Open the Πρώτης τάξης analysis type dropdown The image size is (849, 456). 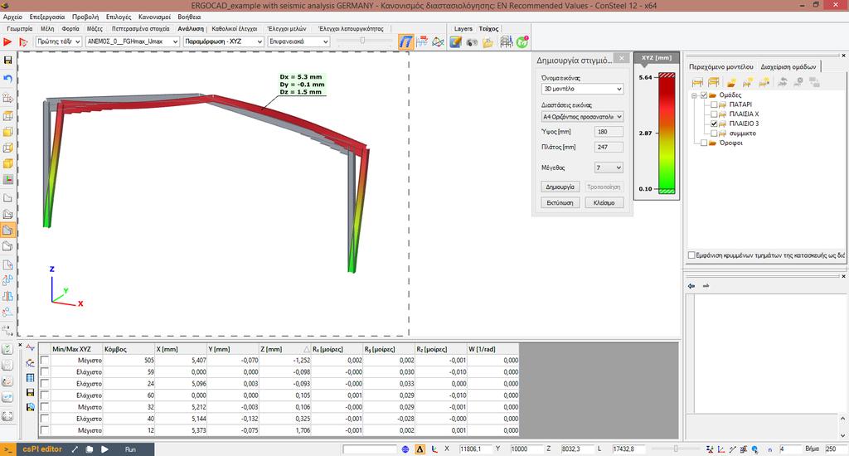(x=59, y=41)
